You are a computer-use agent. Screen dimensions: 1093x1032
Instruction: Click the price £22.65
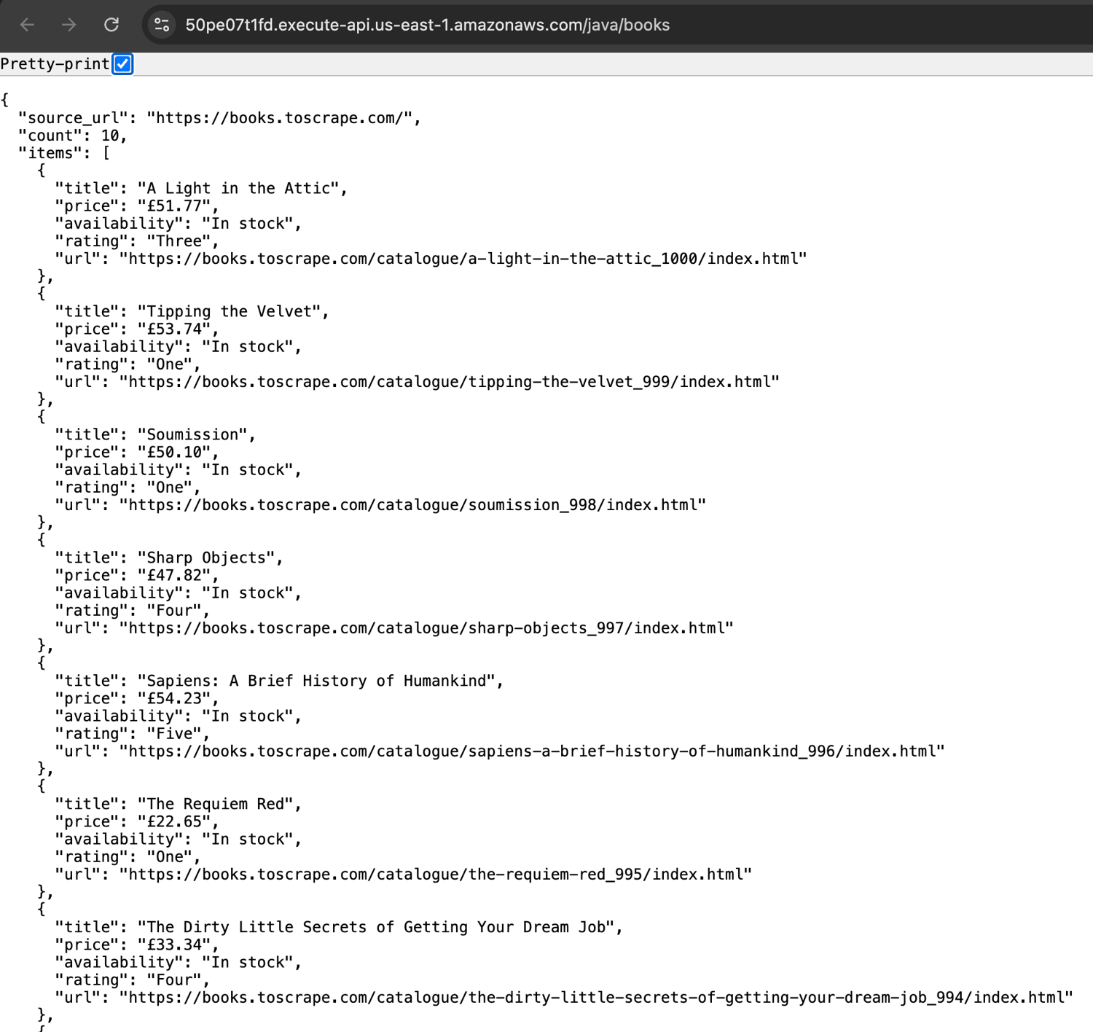point(174,822)
